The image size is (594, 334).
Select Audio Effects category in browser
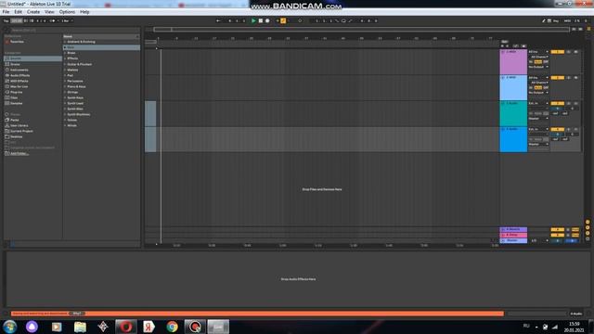pos(19,75)
